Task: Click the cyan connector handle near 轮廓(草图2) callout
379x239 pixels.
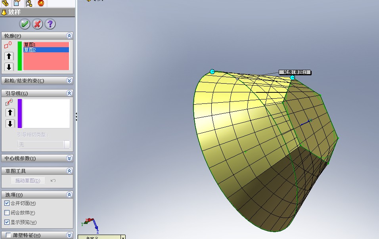Action: point(293,78)
